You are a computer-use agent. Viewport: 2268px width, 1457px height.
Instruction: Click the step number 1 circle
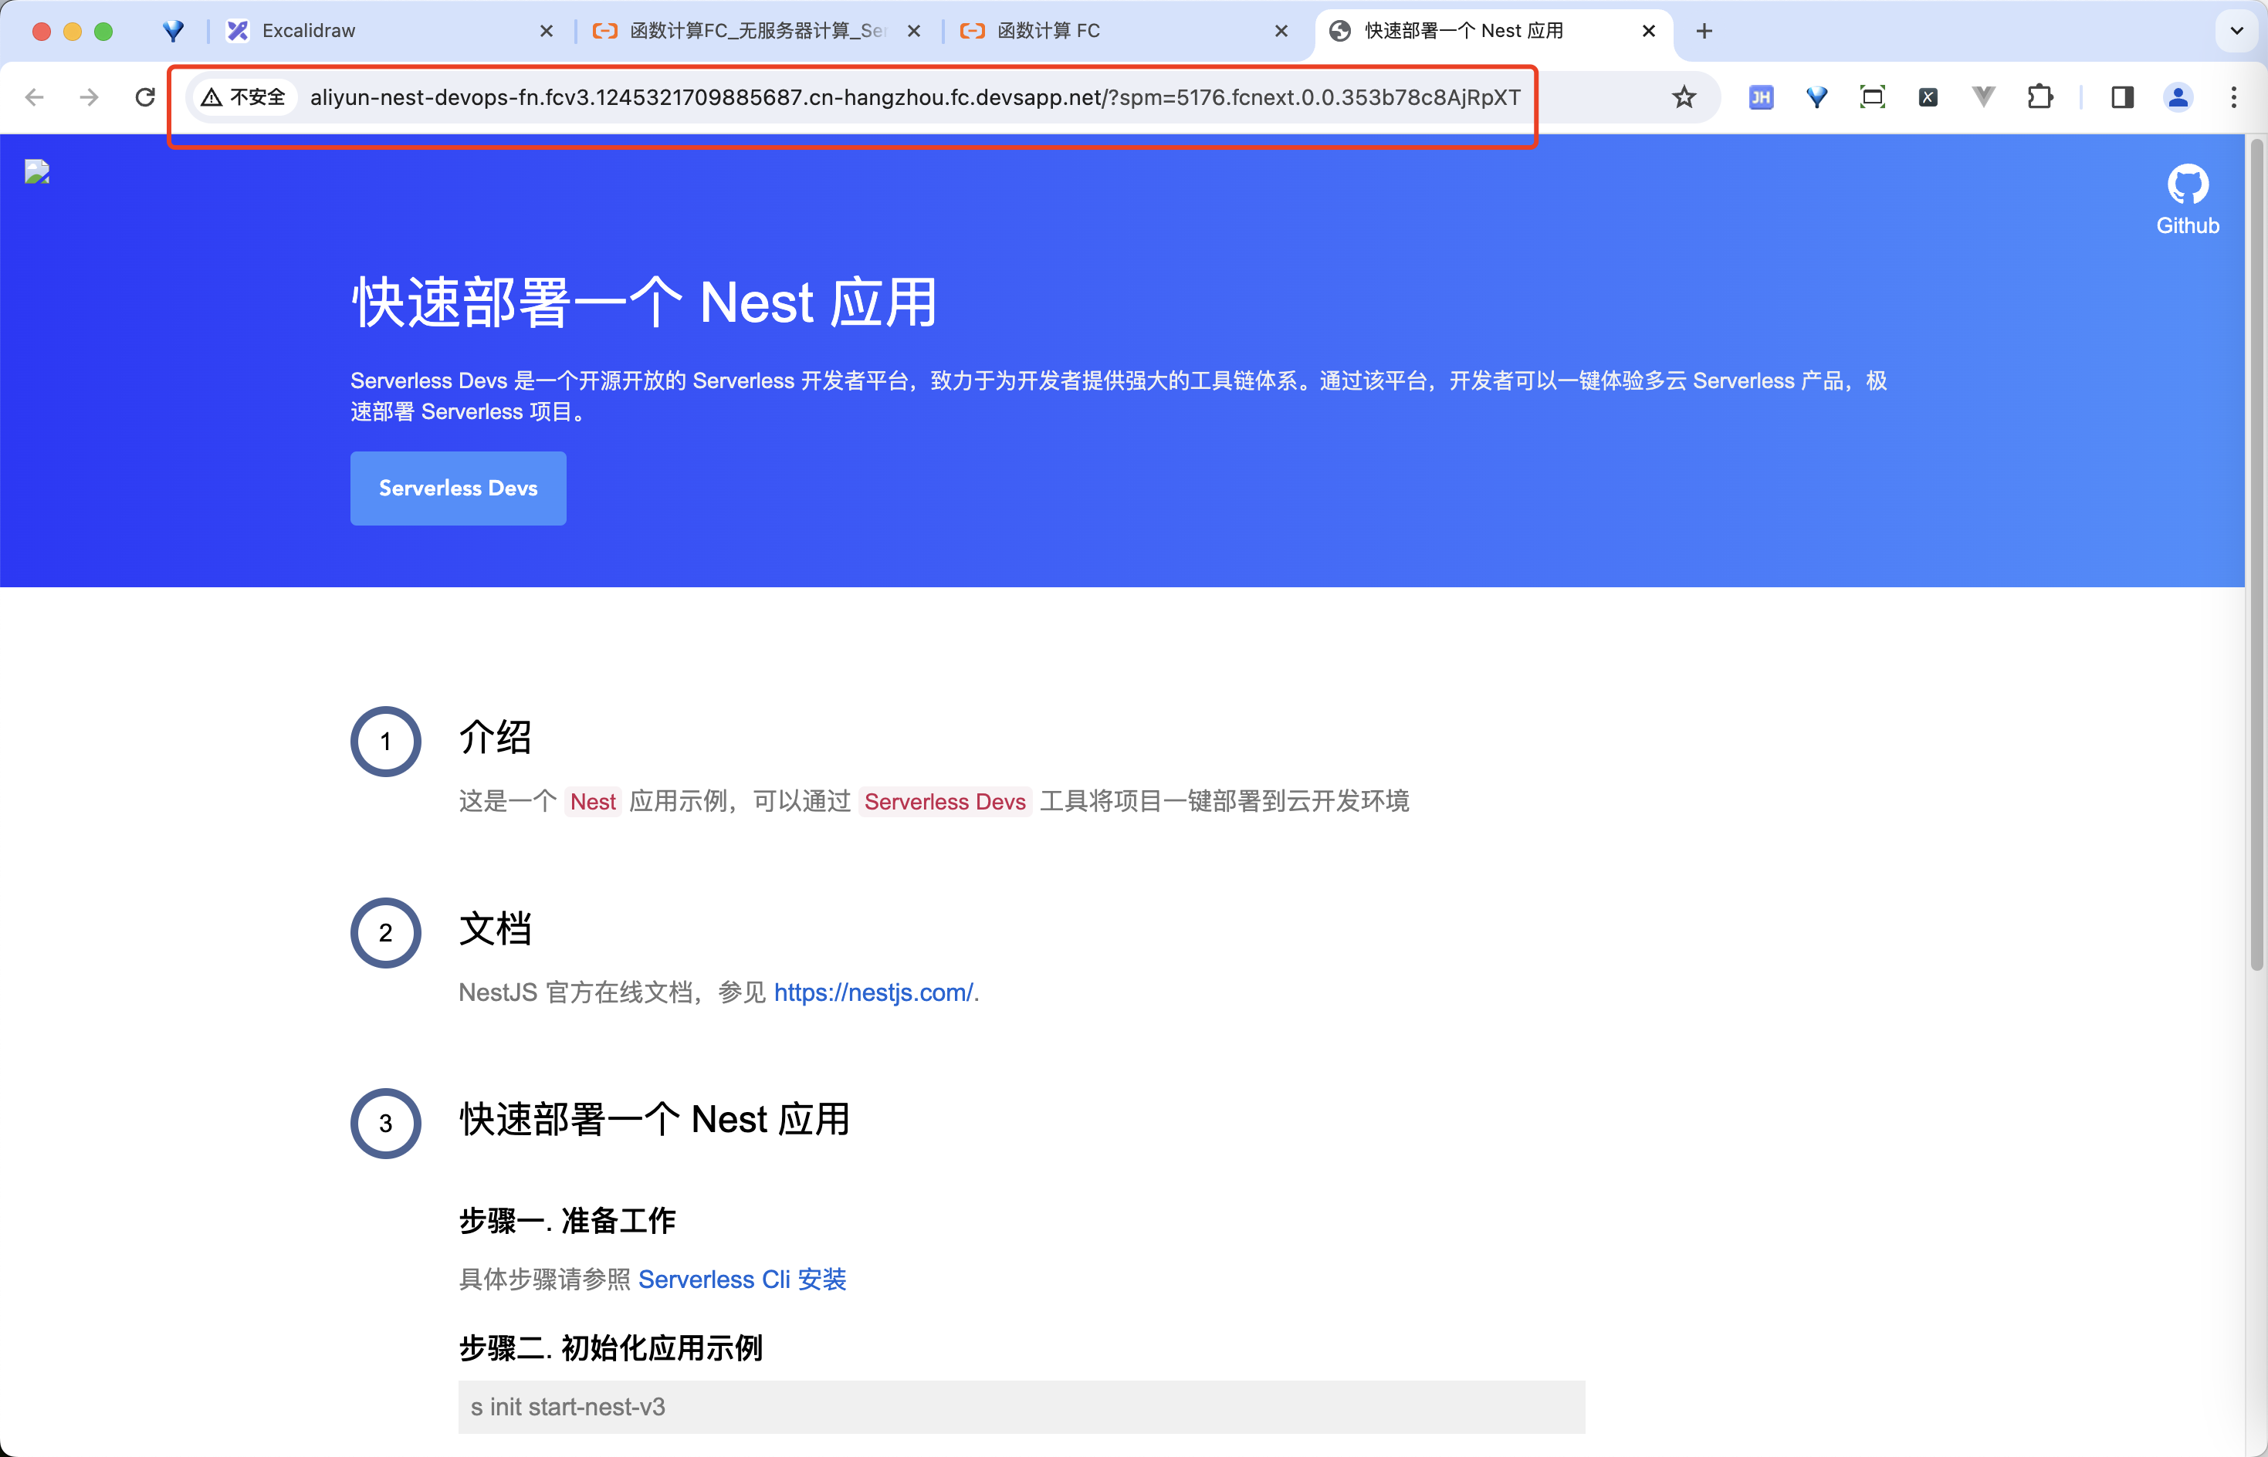(386, 742)
